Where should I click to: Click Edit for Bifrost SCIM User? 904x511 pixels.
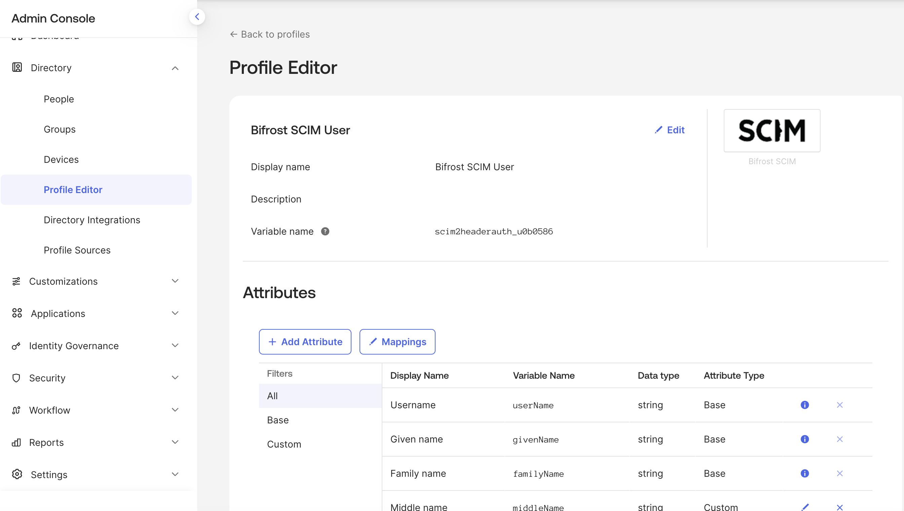[x=670, y=130]
